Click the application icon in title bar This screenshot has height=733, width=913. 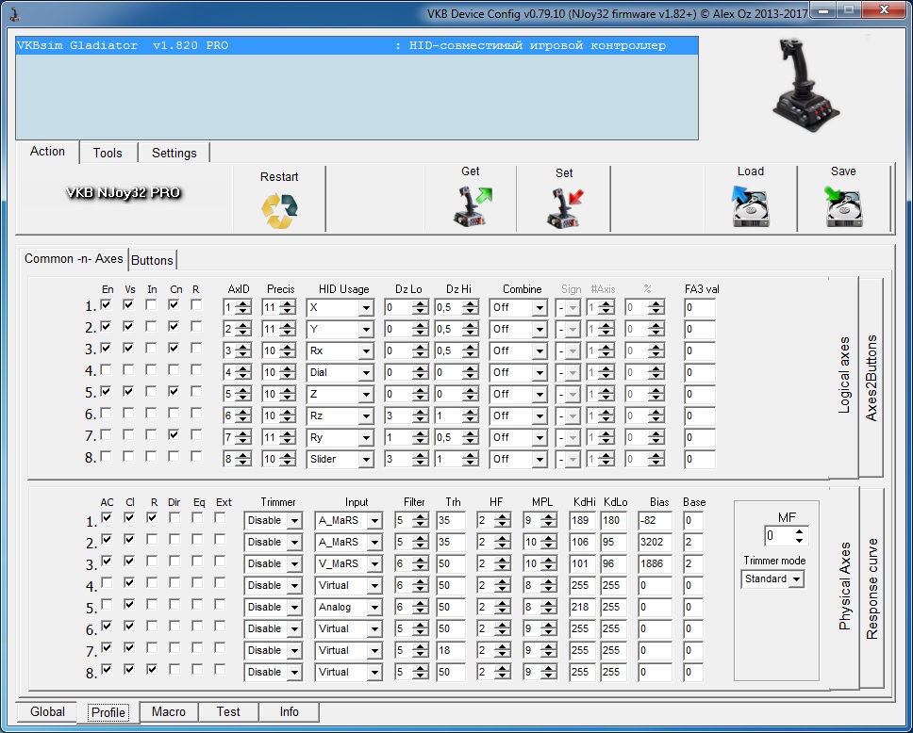tap(14, 13)
